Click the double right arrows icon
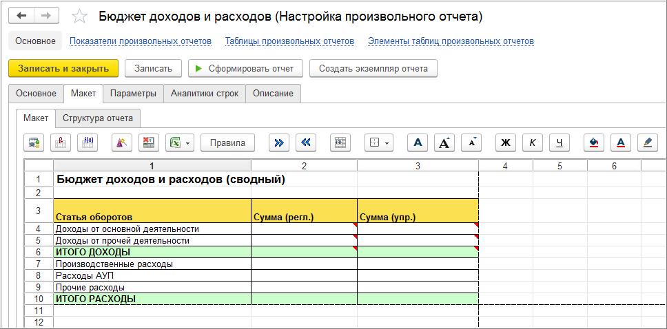The height and width of the screenshot is (329, 667). tap(278, 143)
